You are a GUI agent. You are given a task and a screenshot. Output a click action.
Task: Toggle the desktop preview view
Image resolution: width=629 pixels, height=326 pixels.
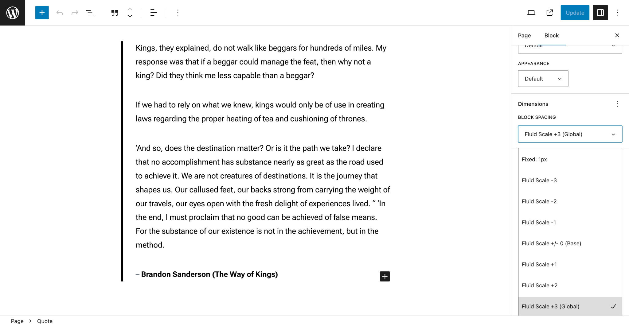(x=531, y=13)
